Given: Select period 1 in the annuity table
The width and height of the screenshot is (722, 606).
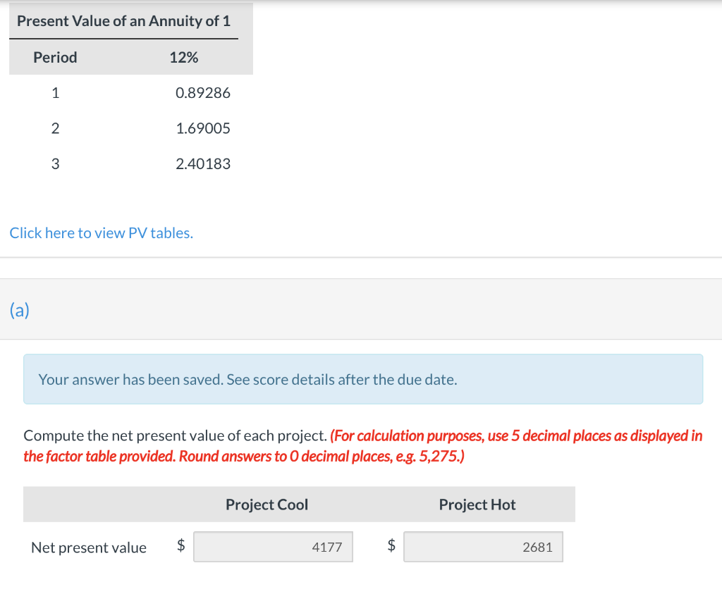Looking at the screenshot, I should click(55, 93).
